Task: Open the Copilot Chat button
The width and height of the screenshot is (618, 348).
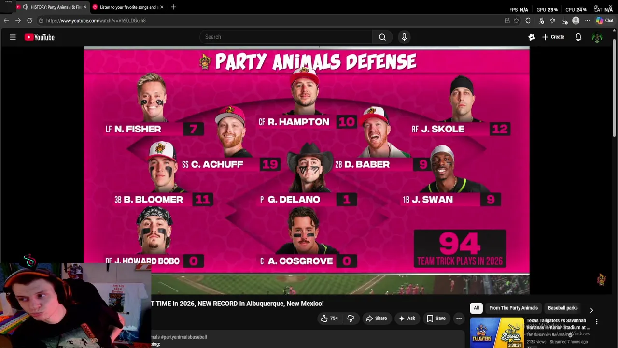Action: pyautogui.click(x=604, y=21)
